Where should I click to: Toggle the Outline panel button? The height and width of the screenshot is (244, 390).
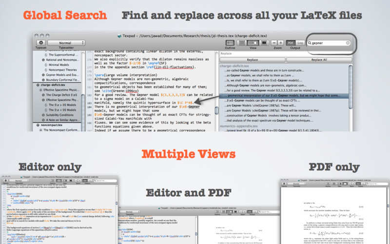[x=230, y=43]
